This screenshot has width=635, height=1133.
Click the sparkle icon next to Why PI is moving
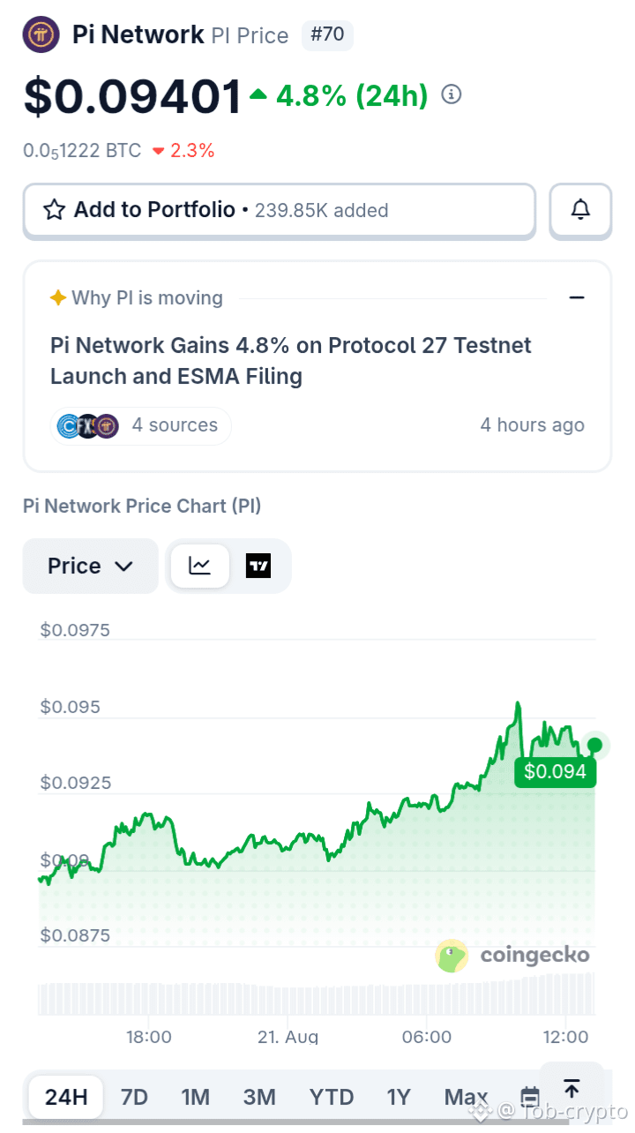58,297
